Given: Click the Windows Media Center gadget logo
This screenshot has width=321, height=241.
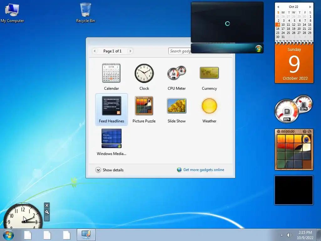Looking at the screenshot, I should (x=259, y=49).
